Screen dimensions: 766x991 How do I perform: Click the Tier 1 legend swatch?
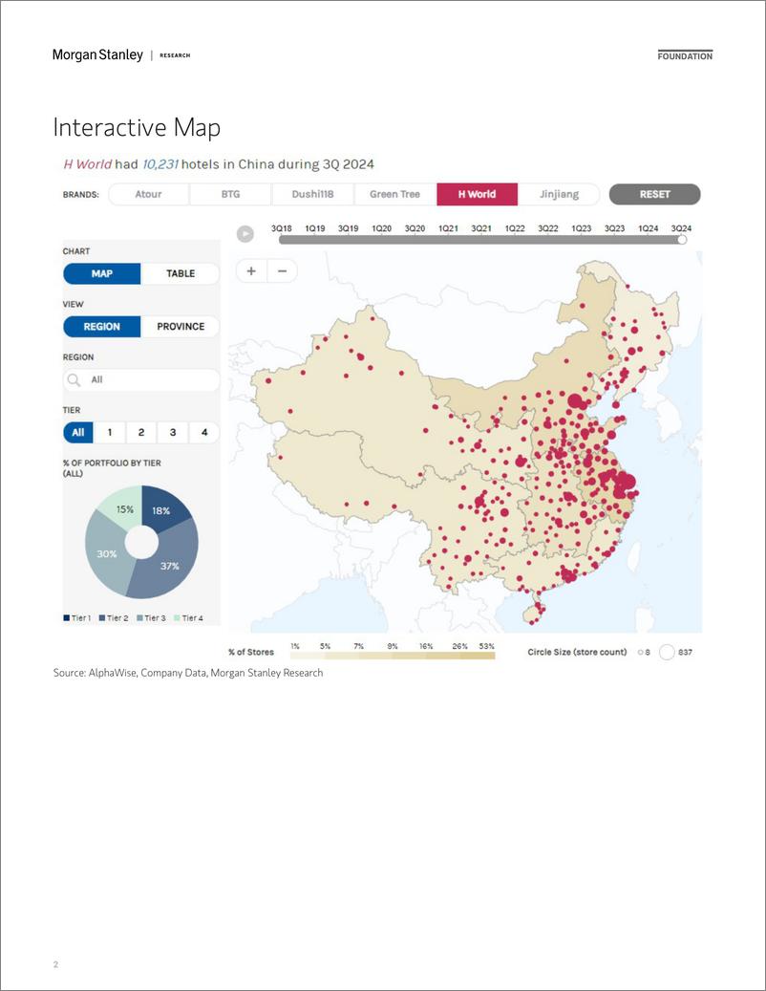click(x=66, y=618)
